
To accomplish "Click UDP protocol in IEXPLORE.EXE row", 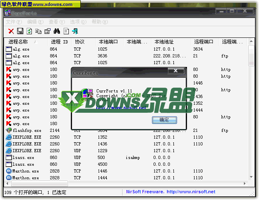I will (x=77, y=151).
